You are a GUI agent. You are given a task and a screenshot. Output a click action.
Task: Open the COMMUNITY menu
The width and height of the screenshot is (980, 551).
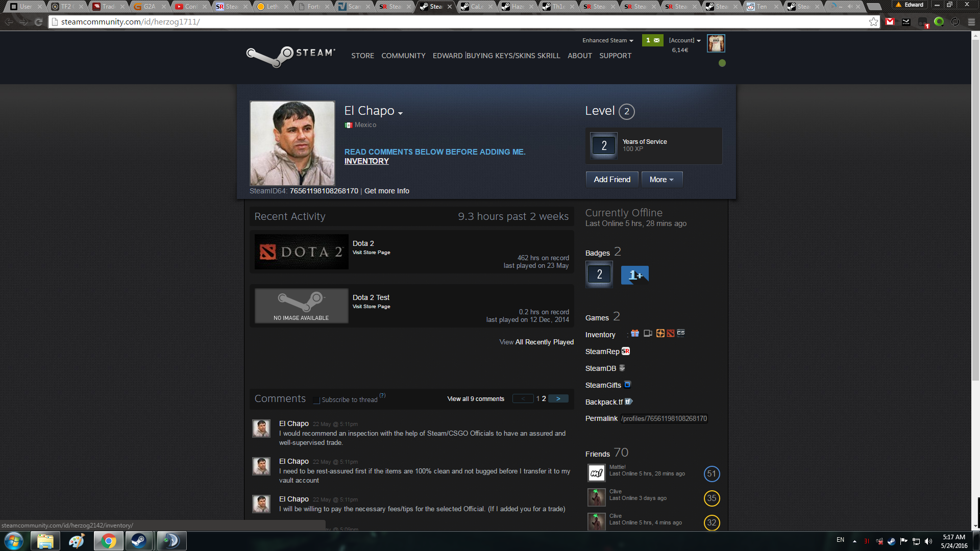click(x=403, y=56)
